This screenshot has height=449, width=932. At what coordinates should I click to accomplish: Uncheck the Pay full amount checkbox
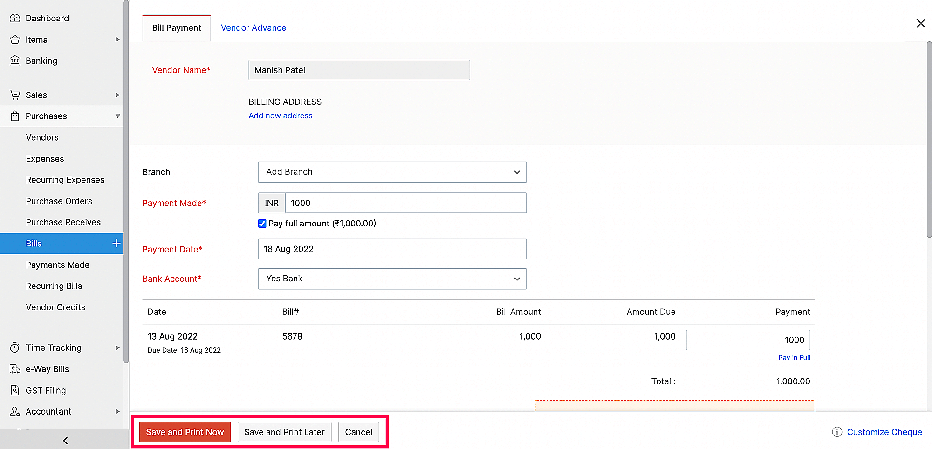262,224
